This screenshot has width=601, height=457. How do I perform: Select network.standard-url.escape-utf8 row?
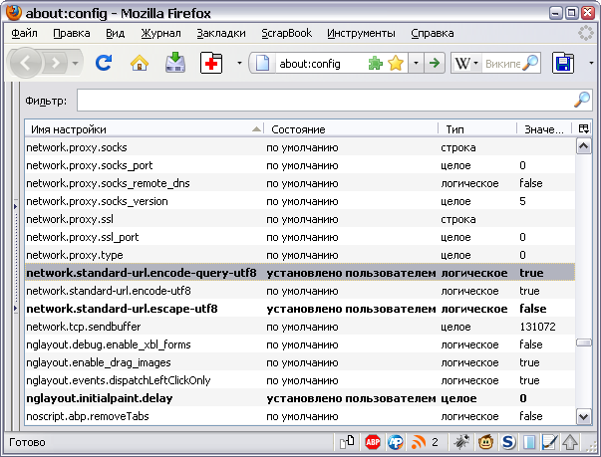[300, 309]
